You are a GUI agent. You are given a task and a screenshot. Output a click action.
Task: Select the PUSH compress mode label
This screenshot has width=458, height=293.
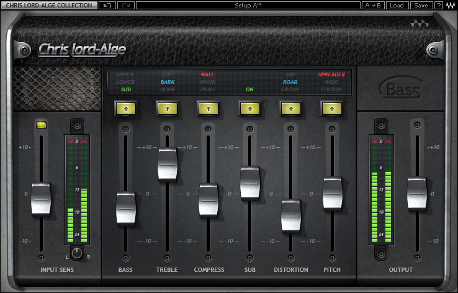coord(207,89)
